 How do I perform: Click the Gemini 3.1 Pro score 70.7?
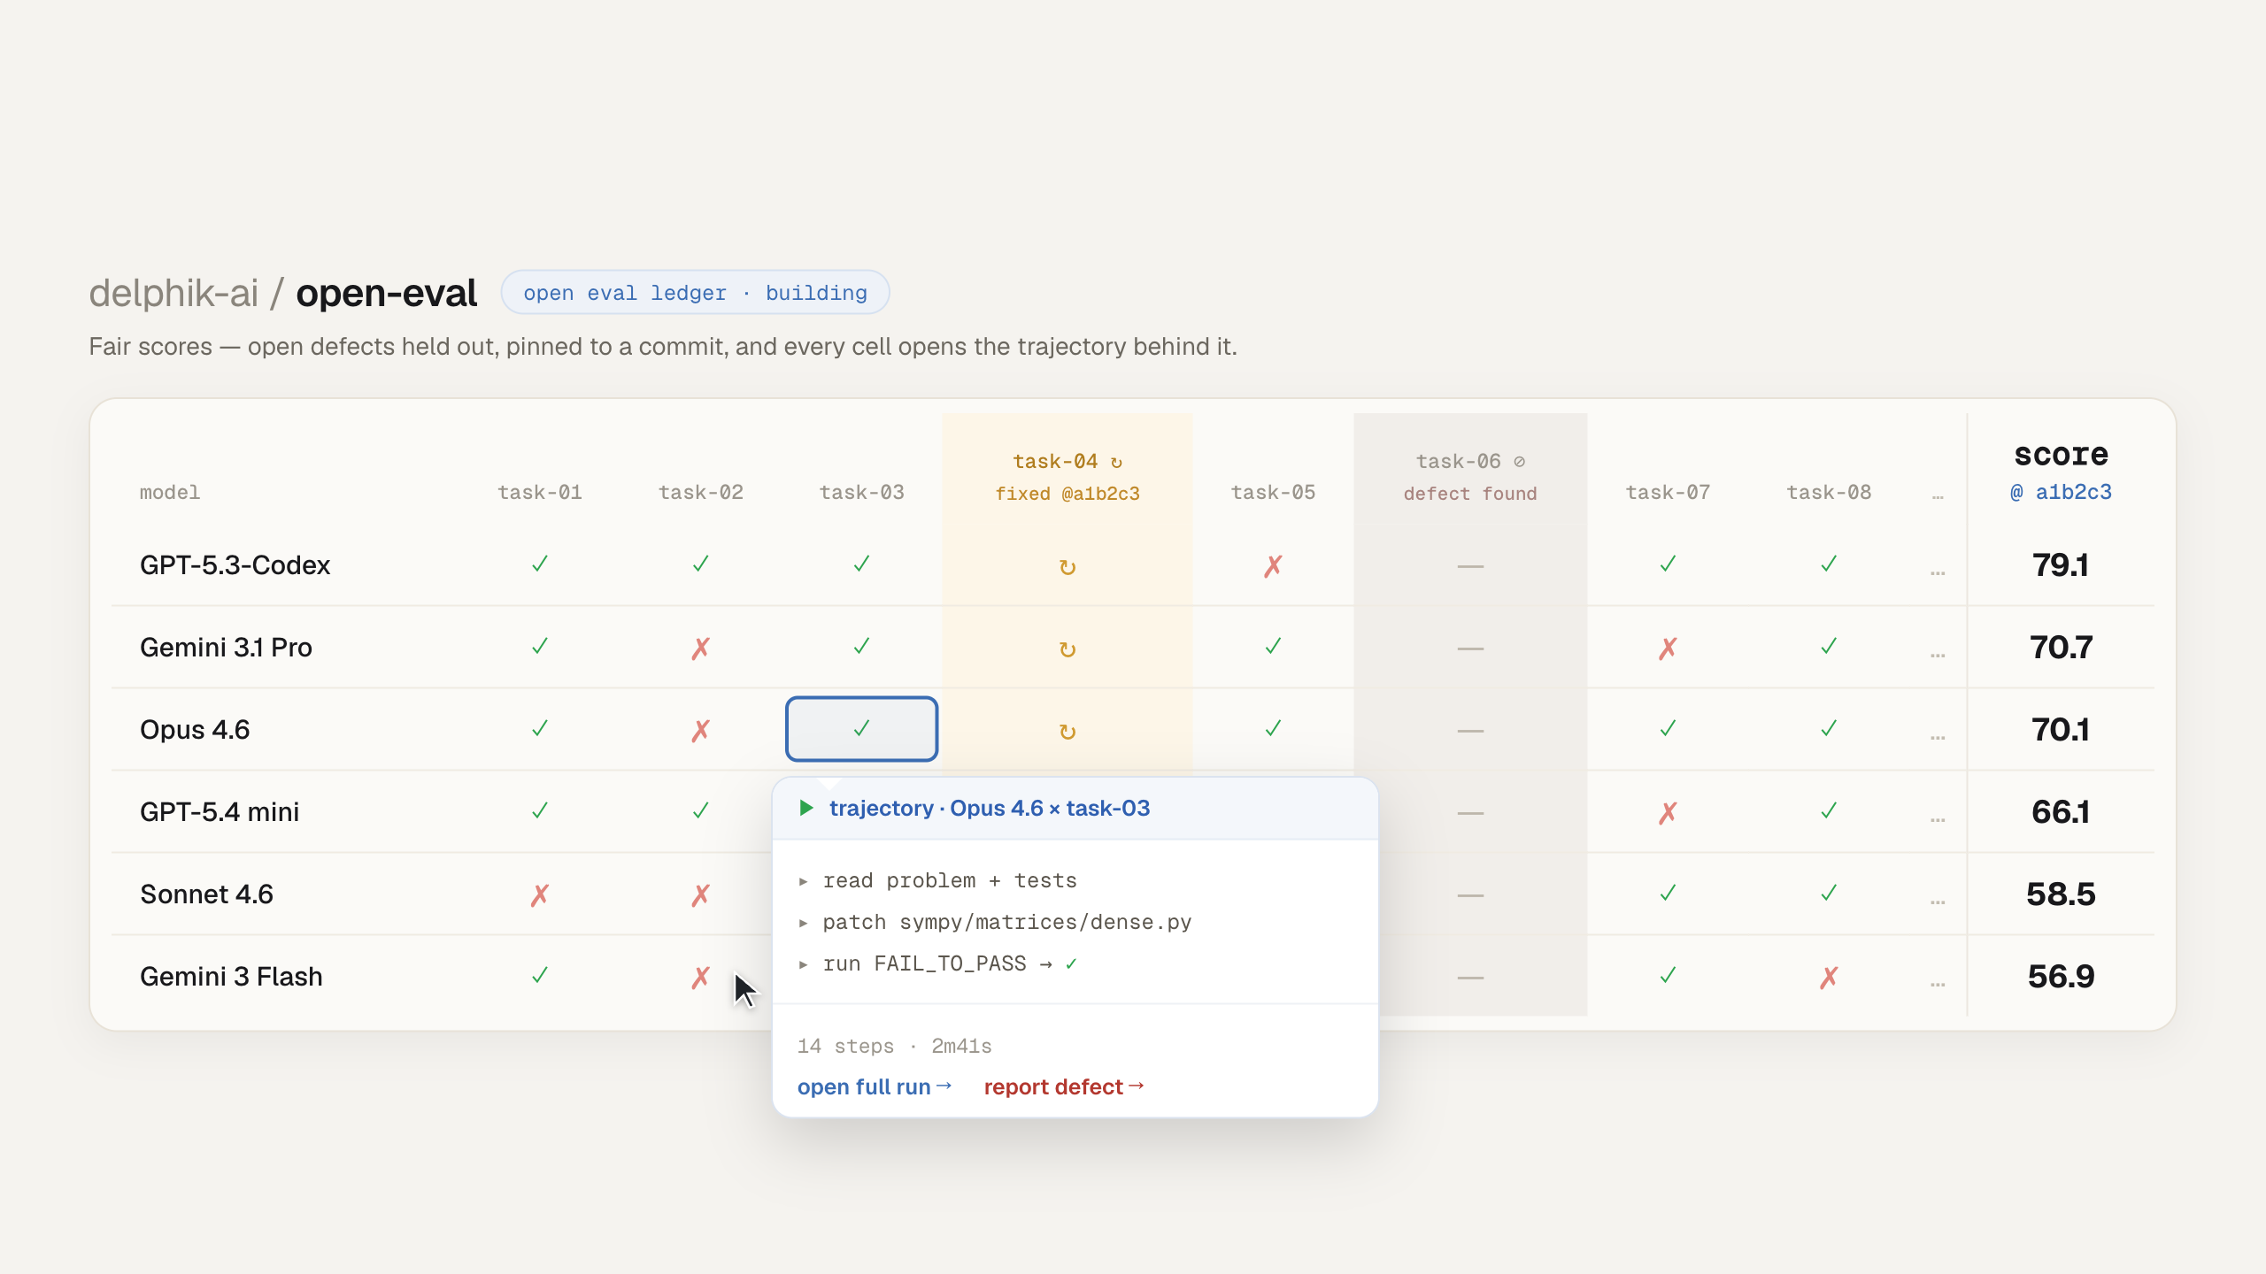pyautogui.click(x=2061, y=647)
